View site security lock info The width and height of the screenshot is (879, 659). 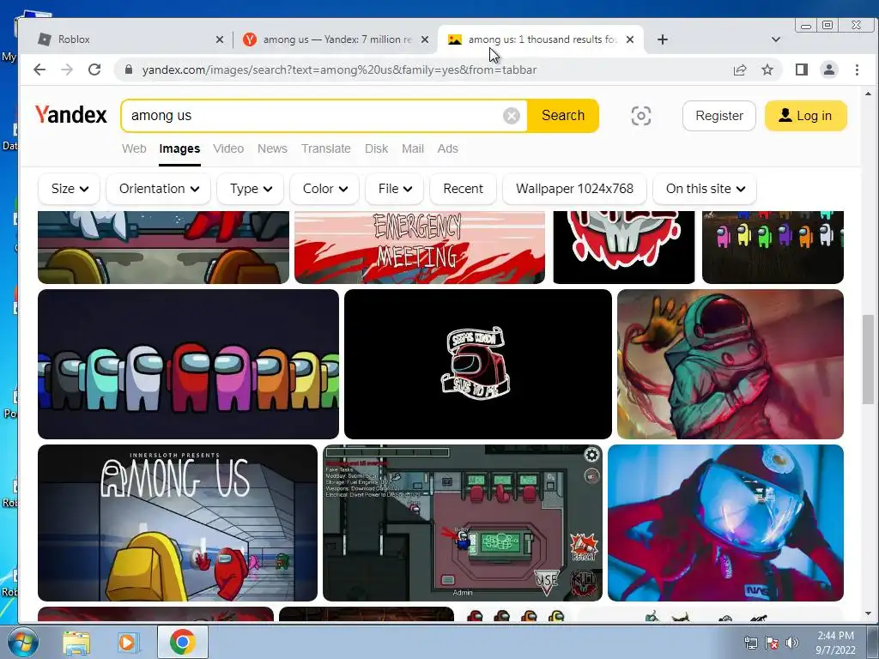tap(129, 70)
